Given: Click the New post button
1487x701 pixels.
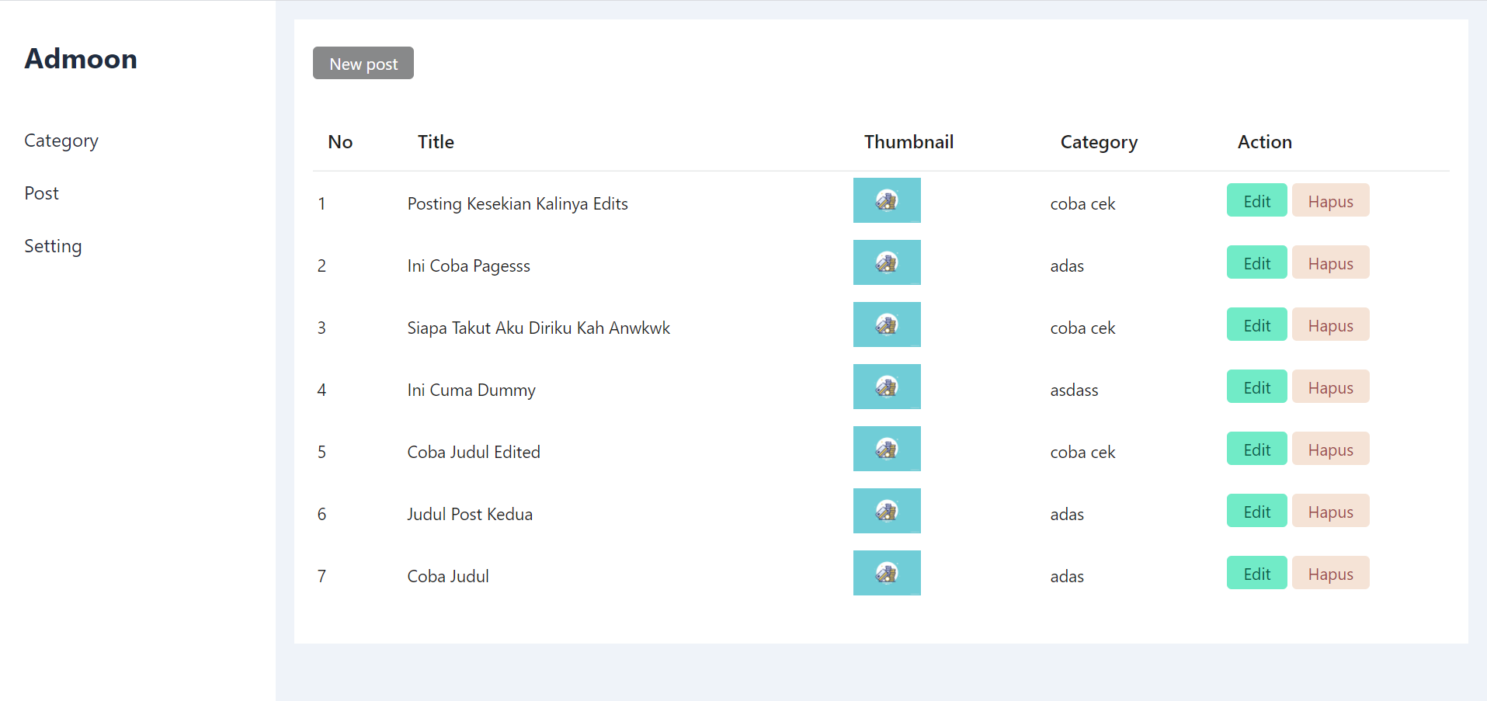Looking at the screenshot, I should click(363, 63).
